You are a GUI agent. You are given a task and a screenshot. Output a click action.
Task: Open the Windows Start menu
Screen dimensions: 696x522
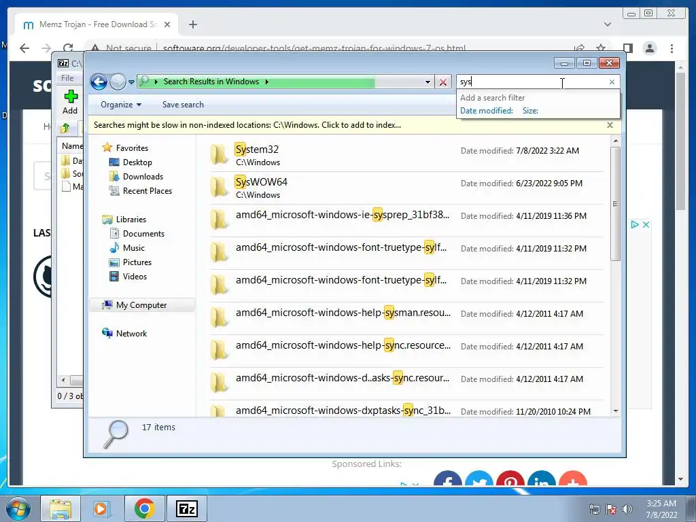[18, 508]
